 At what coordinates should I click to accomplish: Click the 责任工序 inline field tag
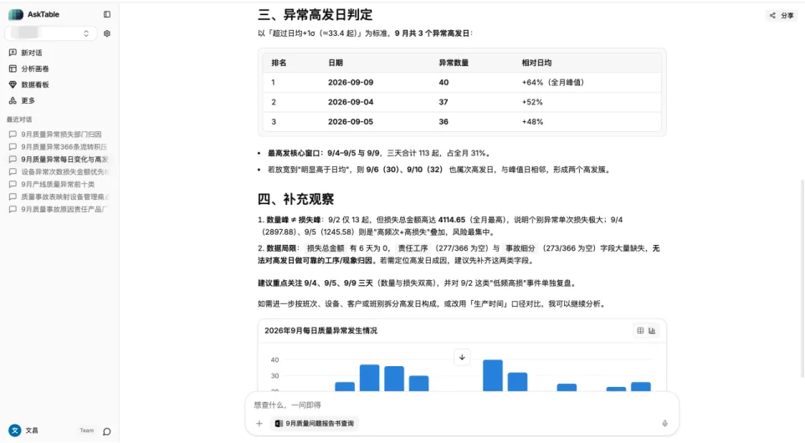(413, 248)
